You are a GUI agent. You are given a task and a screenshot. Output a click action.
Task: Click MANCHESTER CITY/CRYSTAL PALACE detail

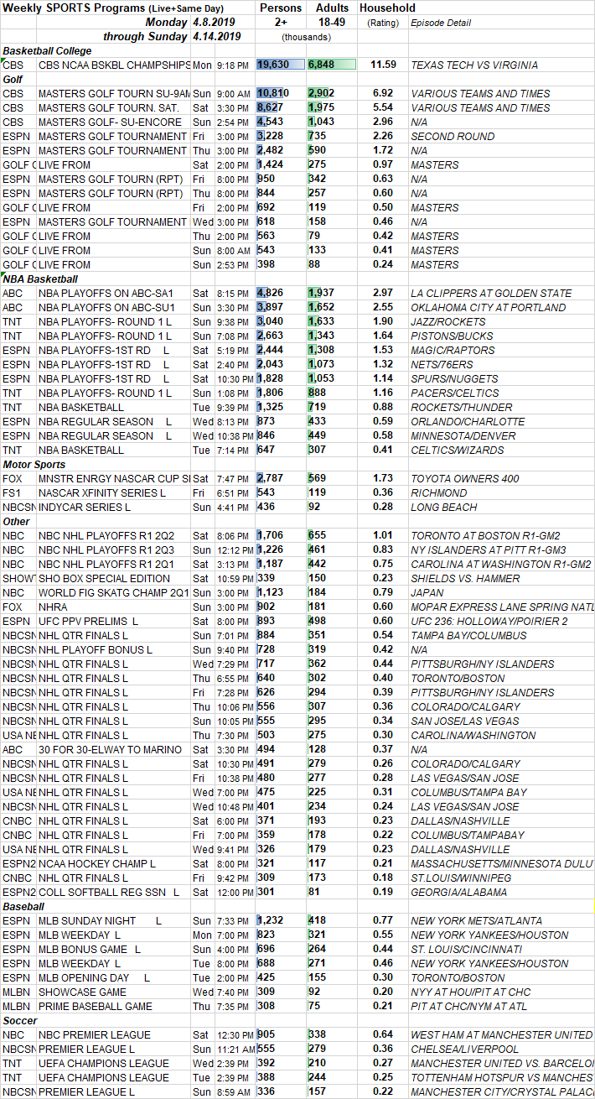(x=501, y=1091)
